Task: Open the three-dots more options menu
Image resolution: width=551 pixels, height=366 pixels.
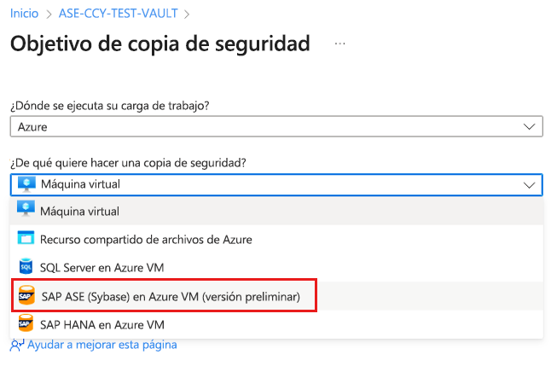Action: click(340, 43)
